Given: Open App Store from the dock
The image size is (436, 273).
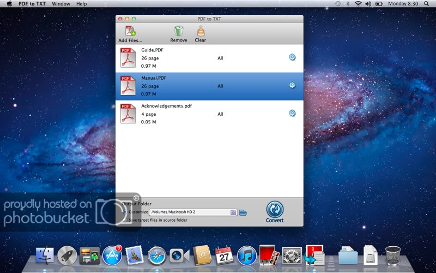Looking at the screenshot, I should [x=112, y=255].
